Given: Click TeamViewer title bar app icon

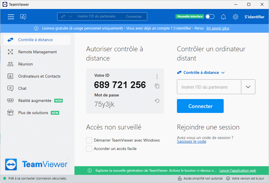Looking at the screenshot, I should tap(5, 4).
